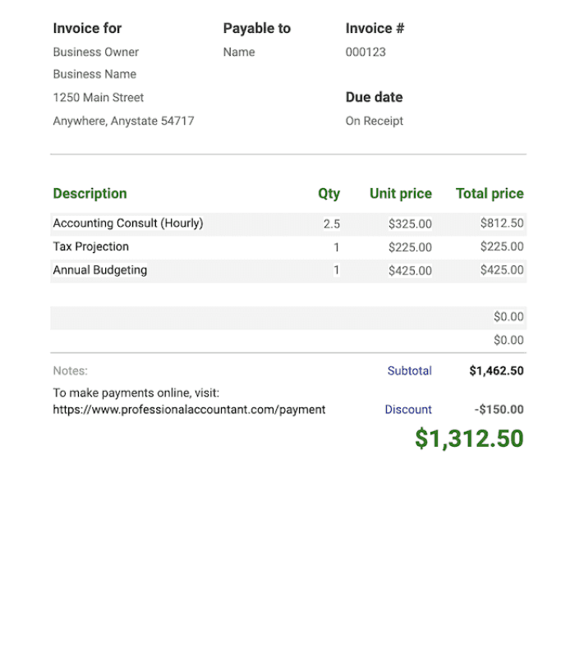Select 'Accounting Consult (Hourly)' description cell
This screenshot has height=657, width=575.
click(128, 223)
